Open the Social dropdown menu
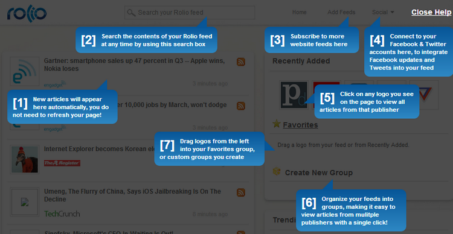Image resolution: width=453 pixels, height=234 pixels. pos(383,13)
